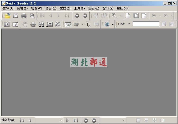Expand the info icon dropdown arrow
Viewport: 178px width, 124px height.
click(x=113, y=25)
